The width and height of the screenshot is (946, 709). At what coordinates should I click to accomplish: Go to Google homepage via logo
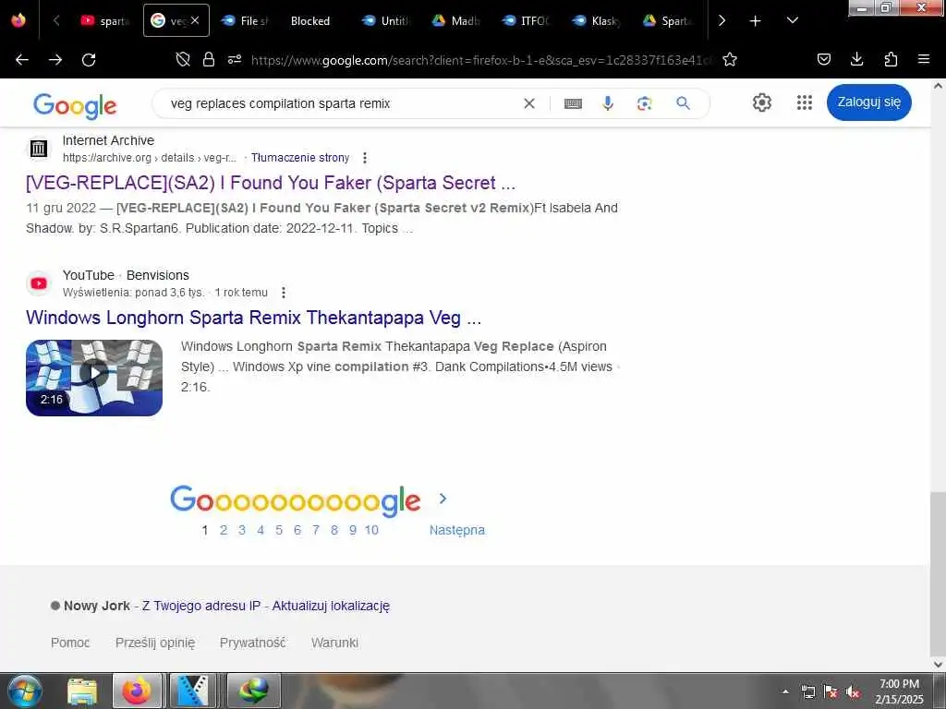tap(75, 105)
